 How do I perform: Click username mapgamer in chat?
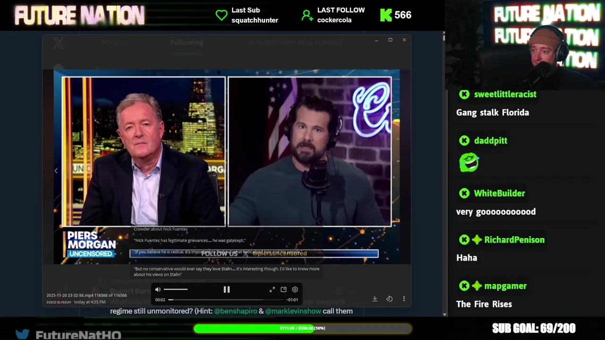click(x=505, y=286)
